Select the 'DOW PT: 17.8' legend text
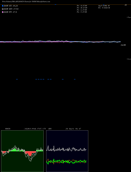This screenshot has height=172, width=131. click(x=10, y=12)
